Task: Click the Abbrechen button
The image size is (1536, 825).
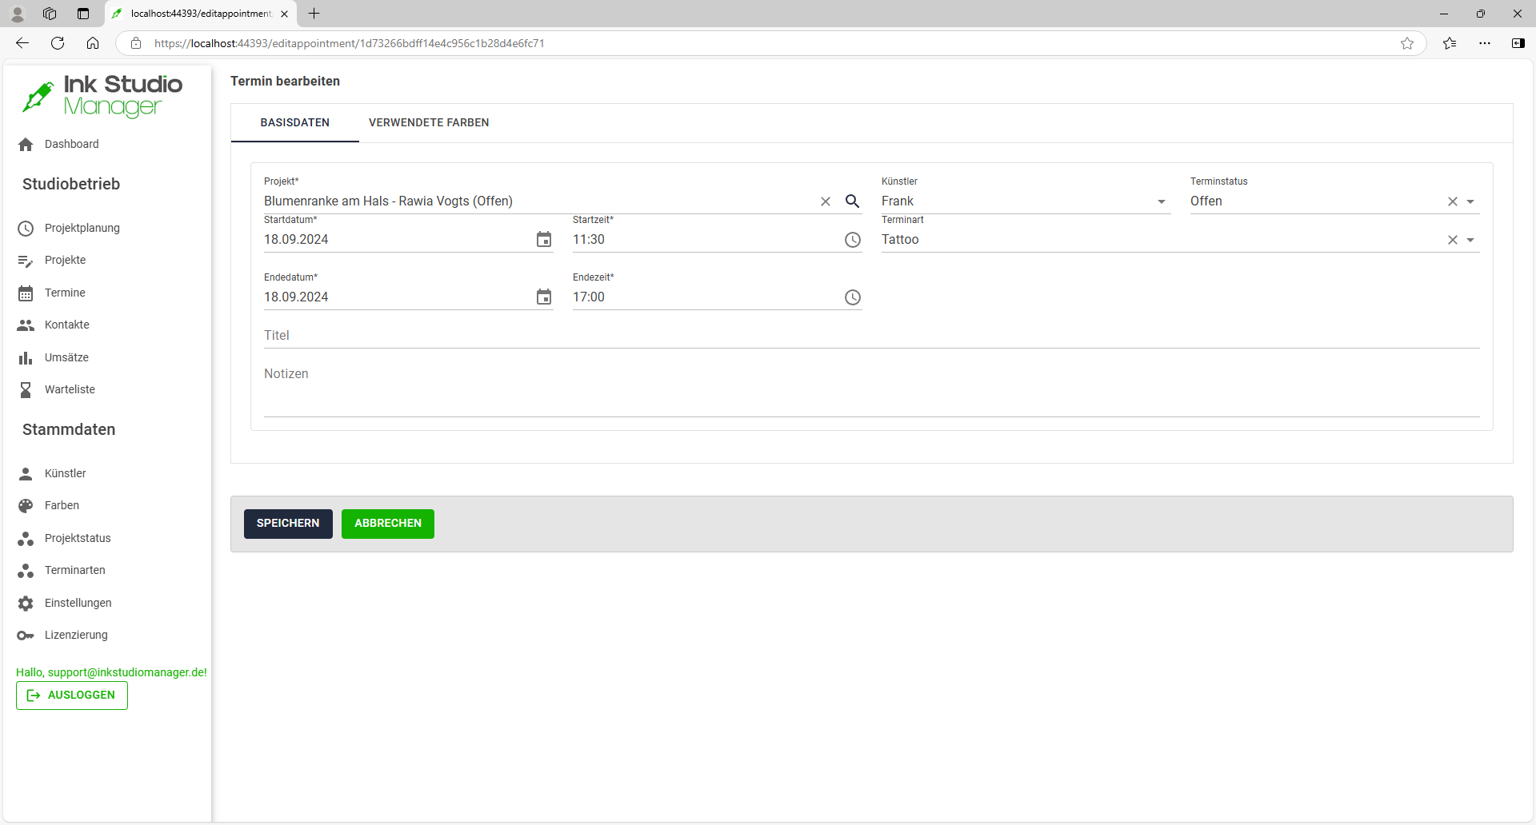Action: coord(388,524)
